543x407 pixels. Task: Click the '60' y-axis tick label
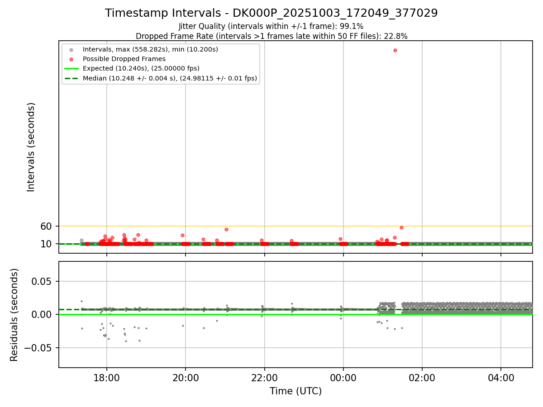click(x=47, y=226)
